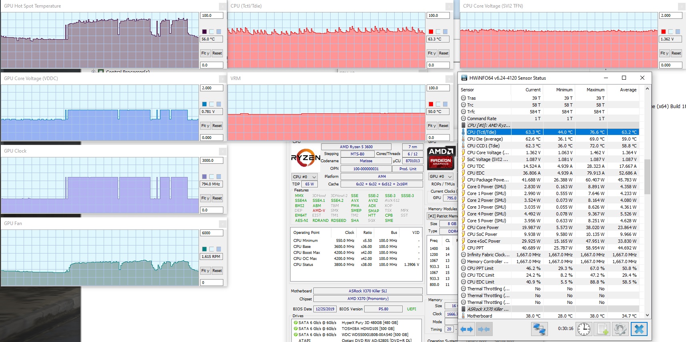Click the Tras row clock icon
The height and width of the screenshot is (342, 686).
pyautogui.click(x=463, y=98)
